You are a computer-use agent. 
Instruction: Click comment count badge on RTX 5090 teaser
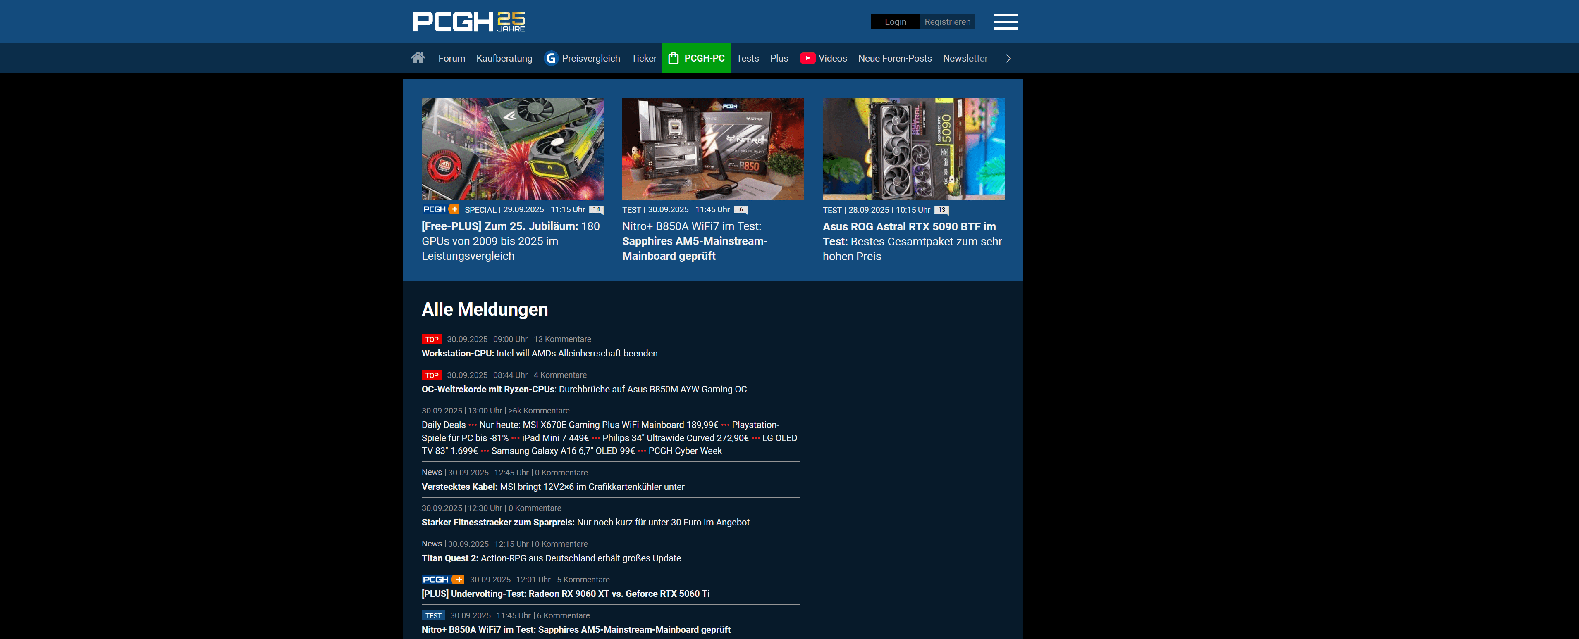pyautogui.click(x=941, y=210)
